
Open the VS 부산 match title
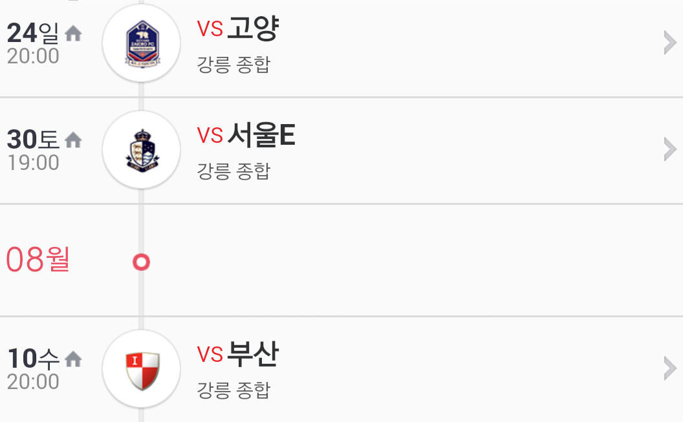point(238,354)
